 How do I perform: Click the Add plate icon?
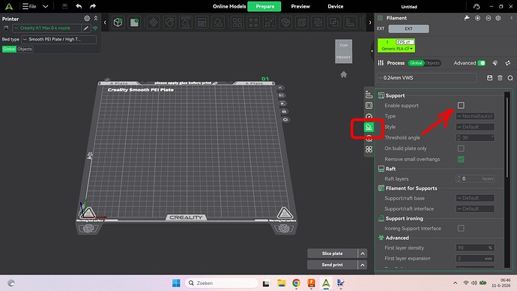[134, 22]
